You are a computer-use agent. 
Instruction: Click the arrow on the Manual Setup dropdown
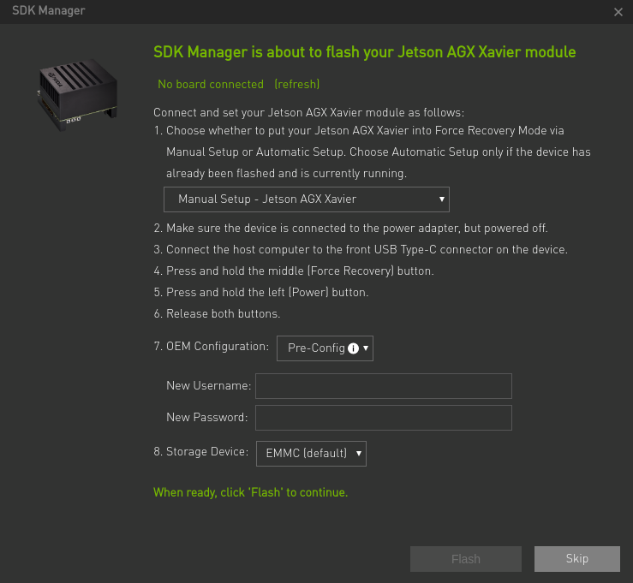pyautogui.click(x=441, y=199)
